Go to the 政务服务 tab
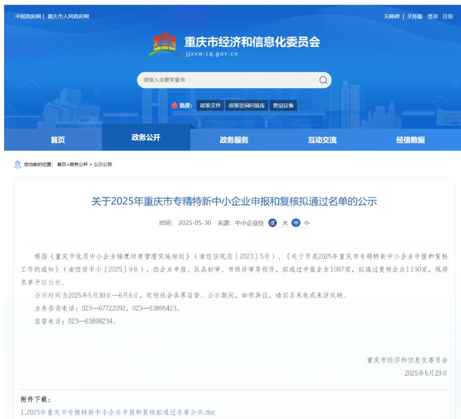Screen dimensions: 461x419 (x=234, y=140)
